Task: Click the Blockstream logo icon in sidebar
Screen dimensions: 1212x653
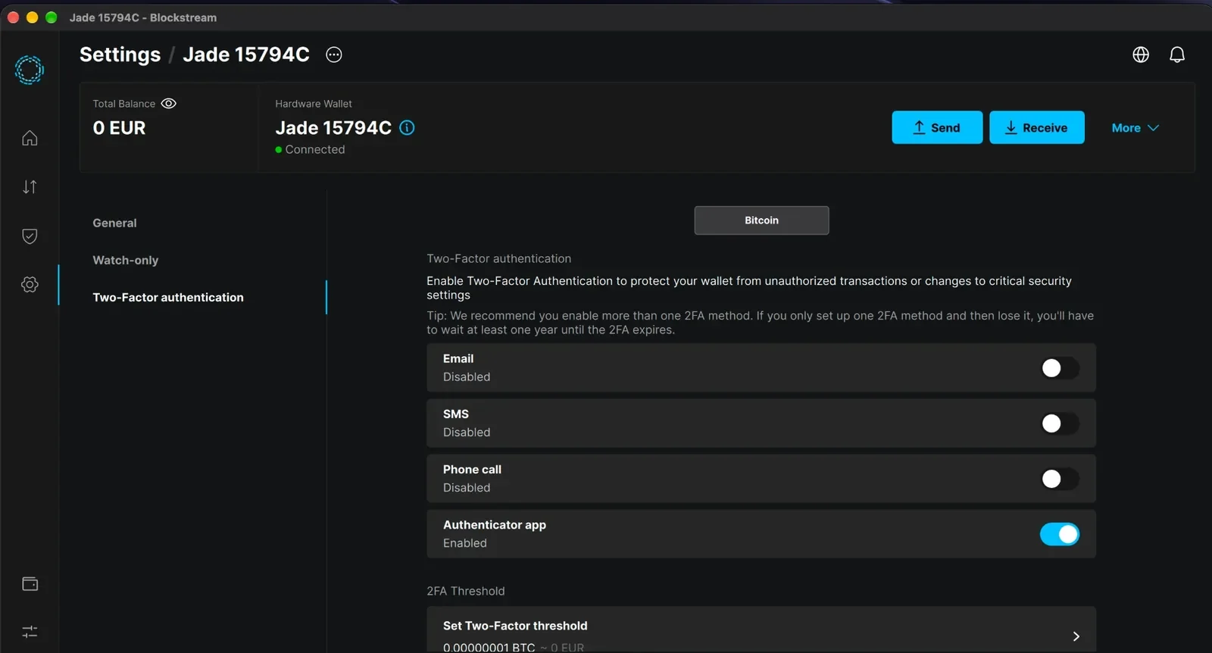Action: tap(30, 70)
